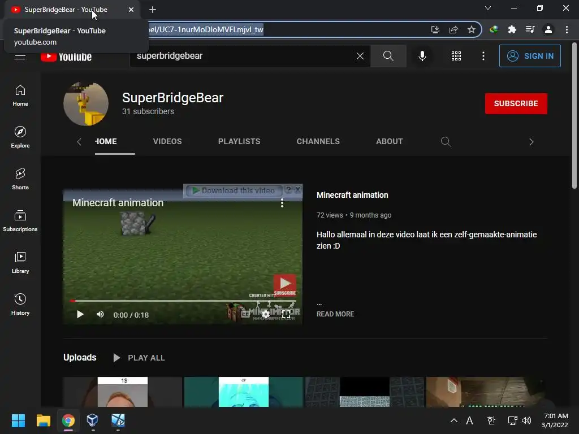
Task: Play the Minecraft animation video
Action: click(x=80, y=314)
